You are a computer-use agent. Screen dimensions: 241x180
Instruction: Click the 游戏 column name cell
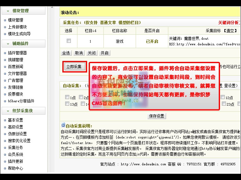click(x=120, y=41)
